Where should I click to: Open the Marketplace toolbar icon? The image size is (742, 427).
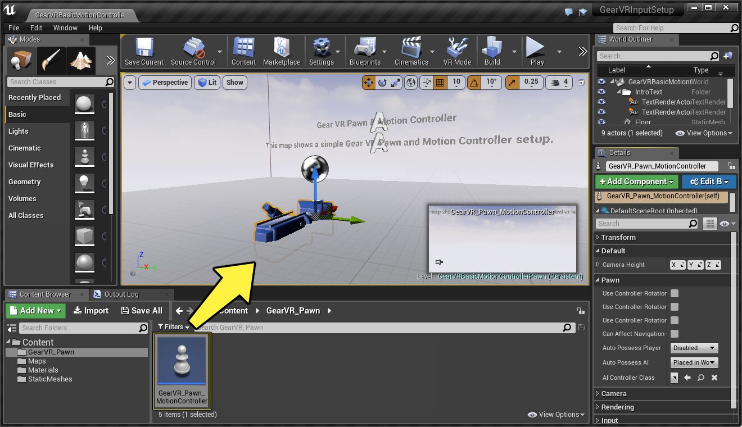coord(281,48)
